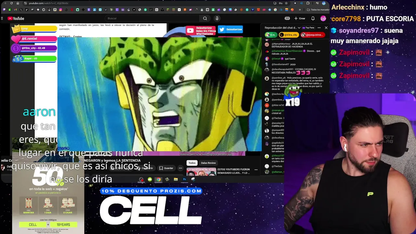
Task: Click @claudiacapote6991 chat username
Action: 282,69
